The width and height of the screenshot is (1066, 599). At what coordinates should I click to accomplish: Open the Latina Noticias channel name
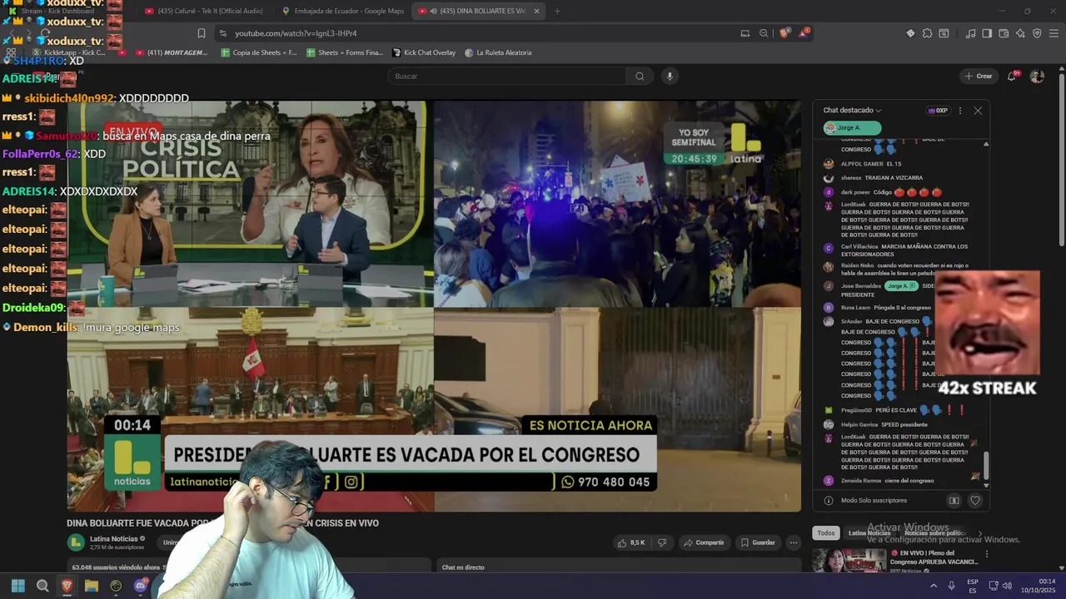pos(114,539)
